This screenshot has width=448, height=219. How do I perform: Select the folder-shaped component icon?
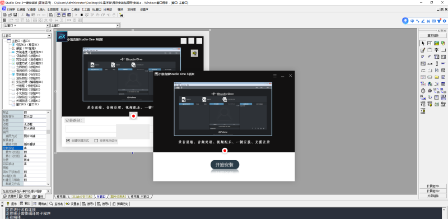pyautogui.click(x=437, y=77)
